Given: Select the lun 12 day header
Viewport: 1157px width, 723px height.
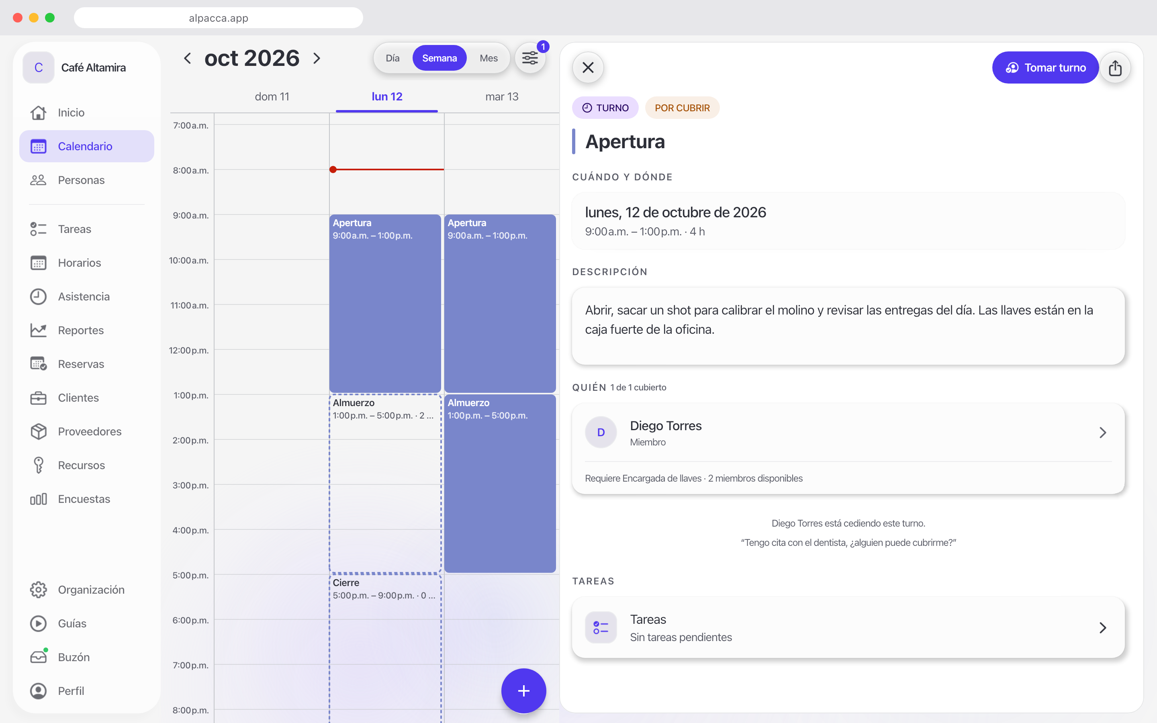Looking at the screenshot, I should [x=387, y=96].
